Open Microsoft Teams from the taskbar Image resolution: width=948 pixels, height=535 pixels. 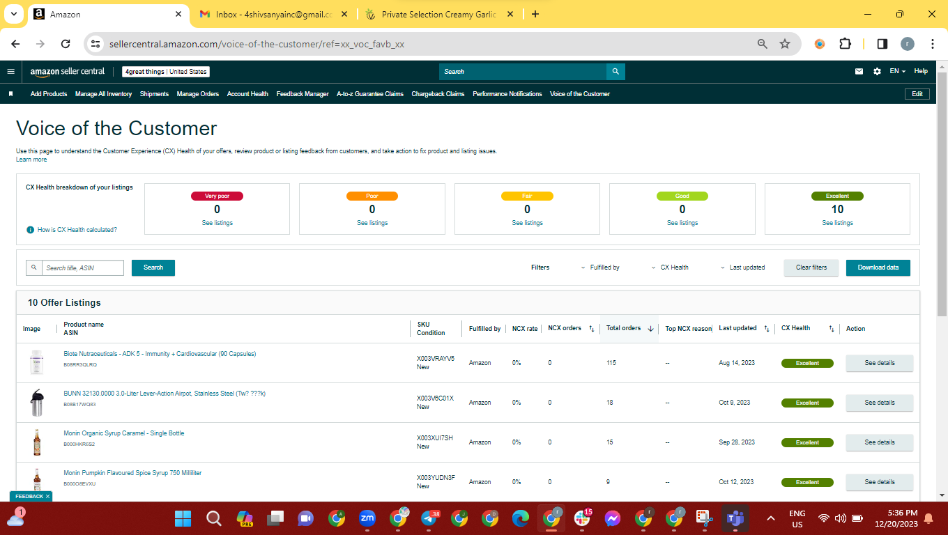(x=735, y=518)
